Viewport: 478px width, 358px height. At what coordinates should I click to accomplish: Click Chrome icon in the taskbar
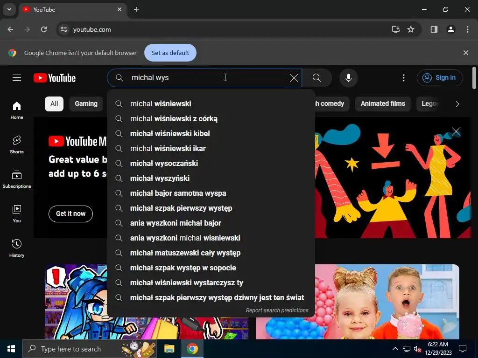coord(192,349)
